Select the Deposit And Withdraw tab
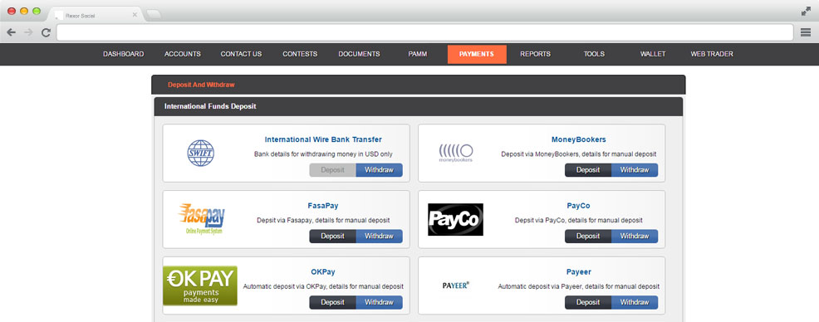This screenshot has width=819, height=322. coord(201,85)
